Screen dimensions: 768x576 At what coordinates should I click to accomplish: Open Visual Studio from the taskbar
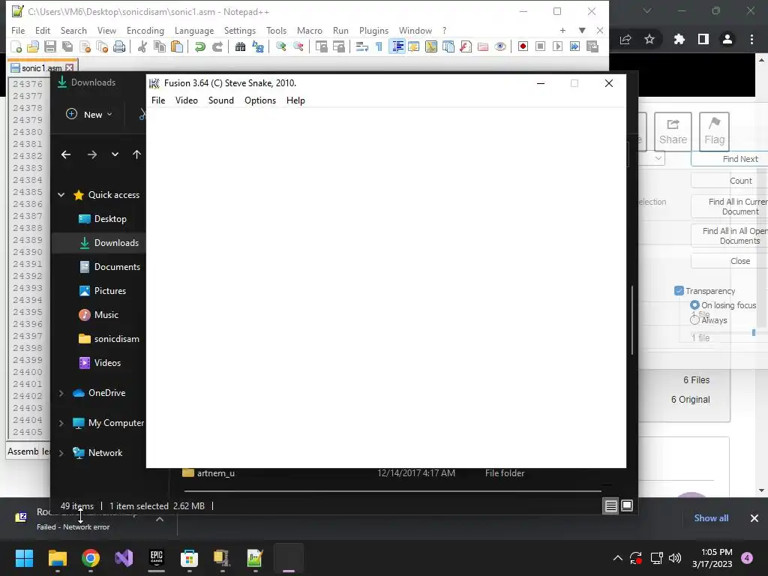(124, 558)
